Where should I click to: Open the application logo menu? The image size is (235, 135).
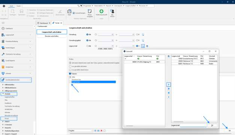click(4, 6)
